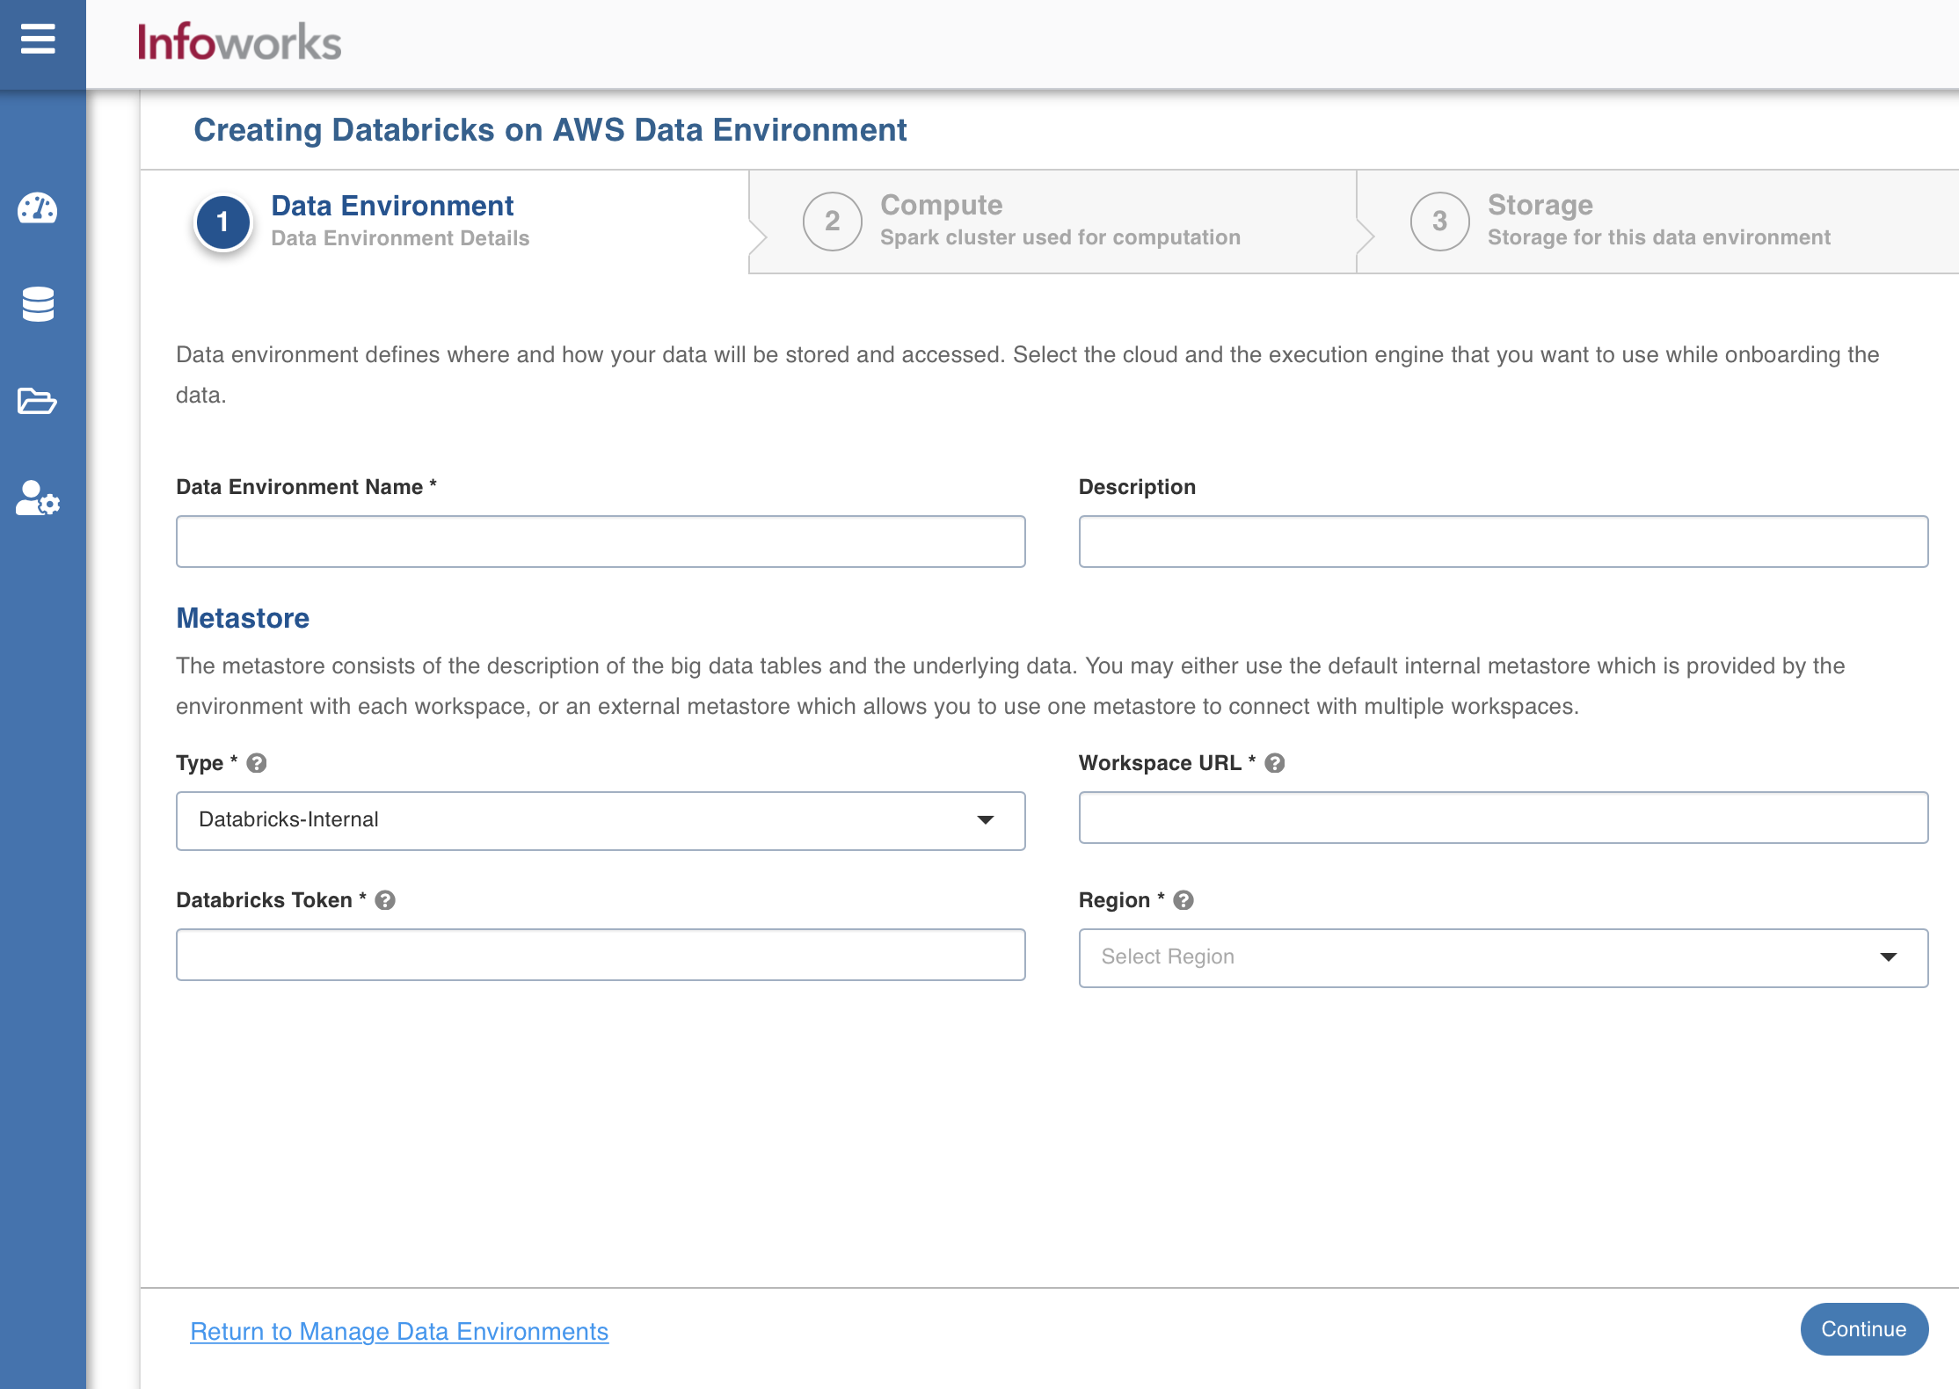Show help for Workspace URL
The image size is (1959, 1389).
pos(1275,763)
